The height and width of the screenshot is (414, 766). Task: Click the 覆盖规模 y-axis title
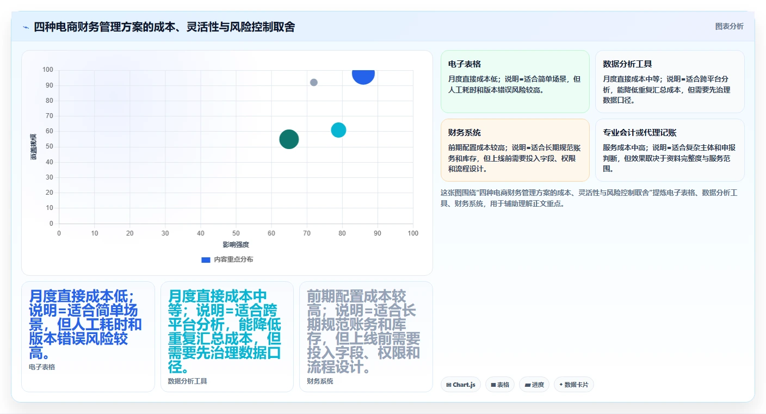[34, 146]
